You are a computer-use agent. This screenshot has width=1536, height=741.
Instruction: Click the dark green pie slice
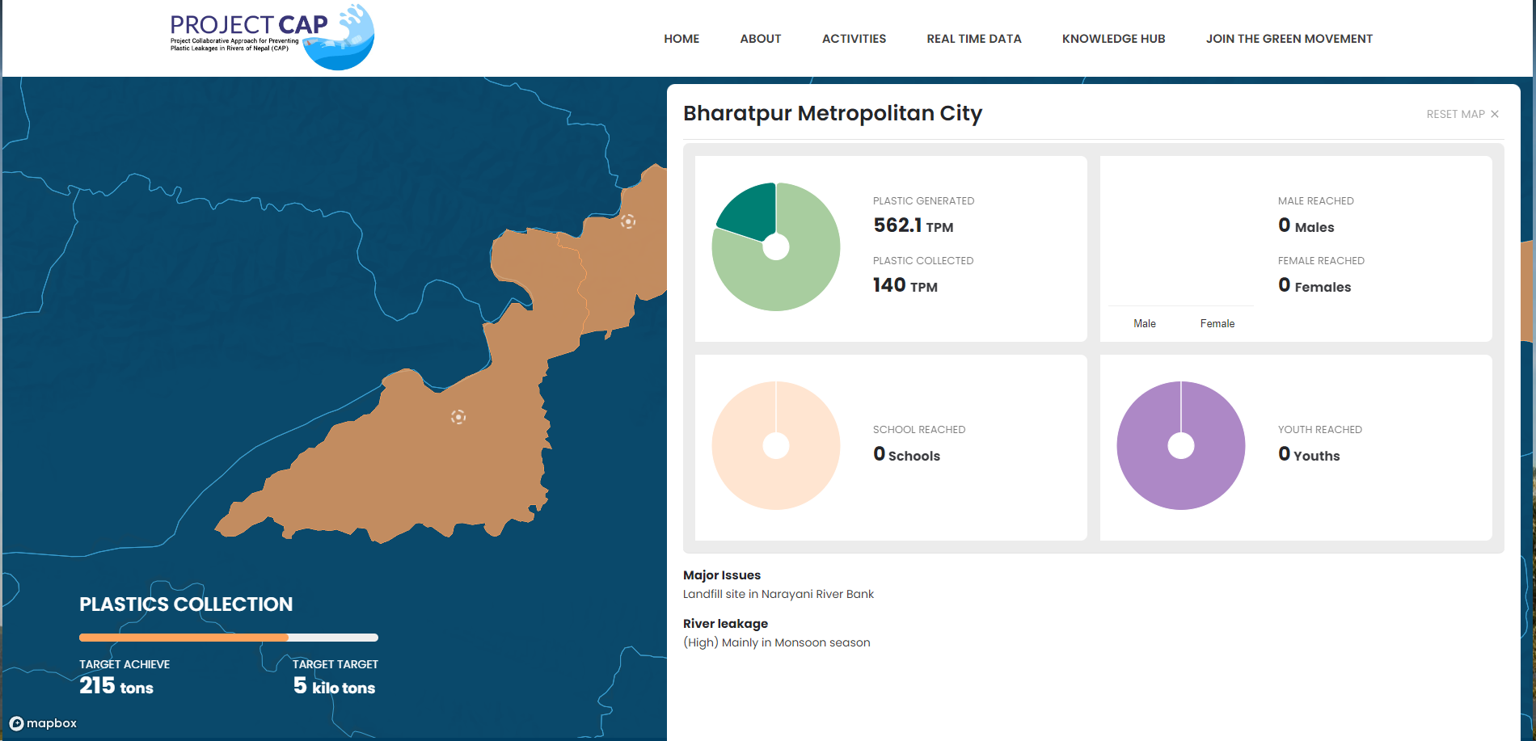pyautogui.click(x=749, y=210)
